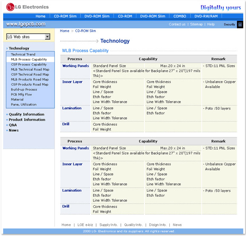Click the first table's Working Panels row label
246x236 pixels.
76,66
